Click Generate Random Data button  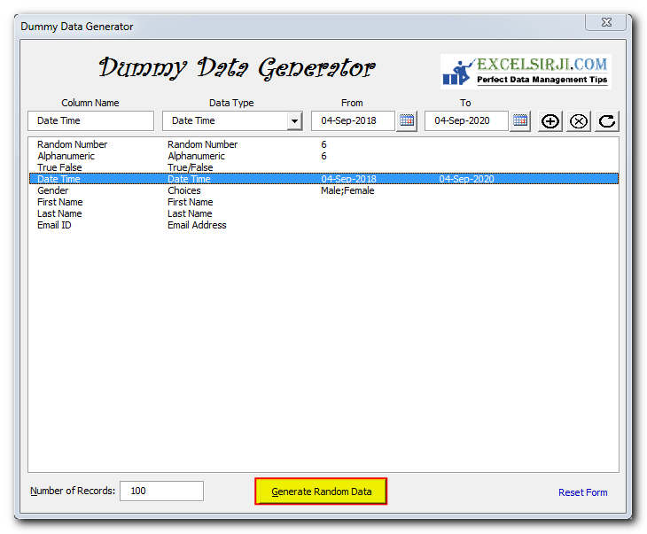321,491
